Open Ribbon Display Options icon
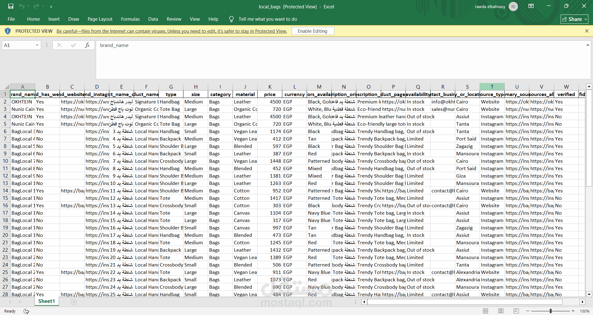Viewport: 593px width, 315px height. coord(531,6)
